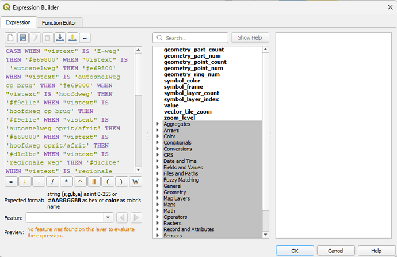The height and width of the screenshot is (257, 397).
Task: Open Help for the dialog
Action: pos(376,251)
